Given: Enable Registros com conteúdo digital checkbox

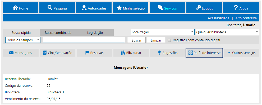Looking at the screenshot, I should 169,40.
